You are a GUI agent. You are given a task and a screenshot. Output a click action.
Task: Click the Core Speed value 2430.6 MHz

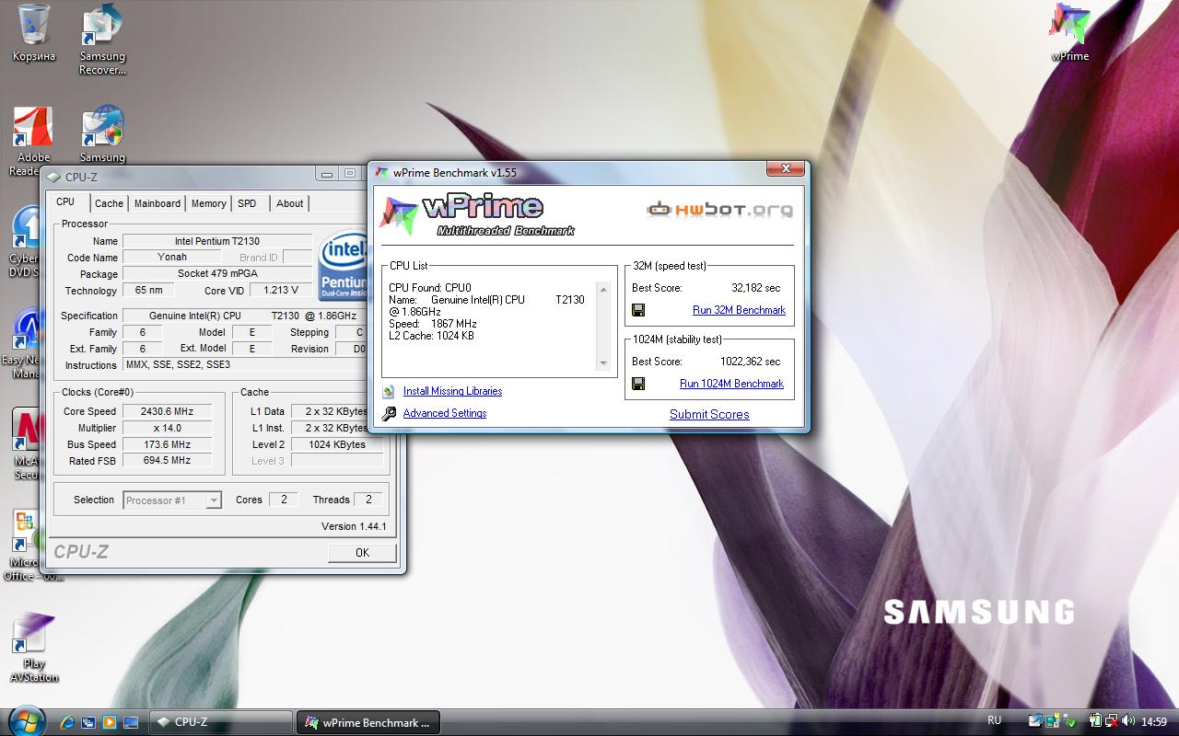coord(167,411)
